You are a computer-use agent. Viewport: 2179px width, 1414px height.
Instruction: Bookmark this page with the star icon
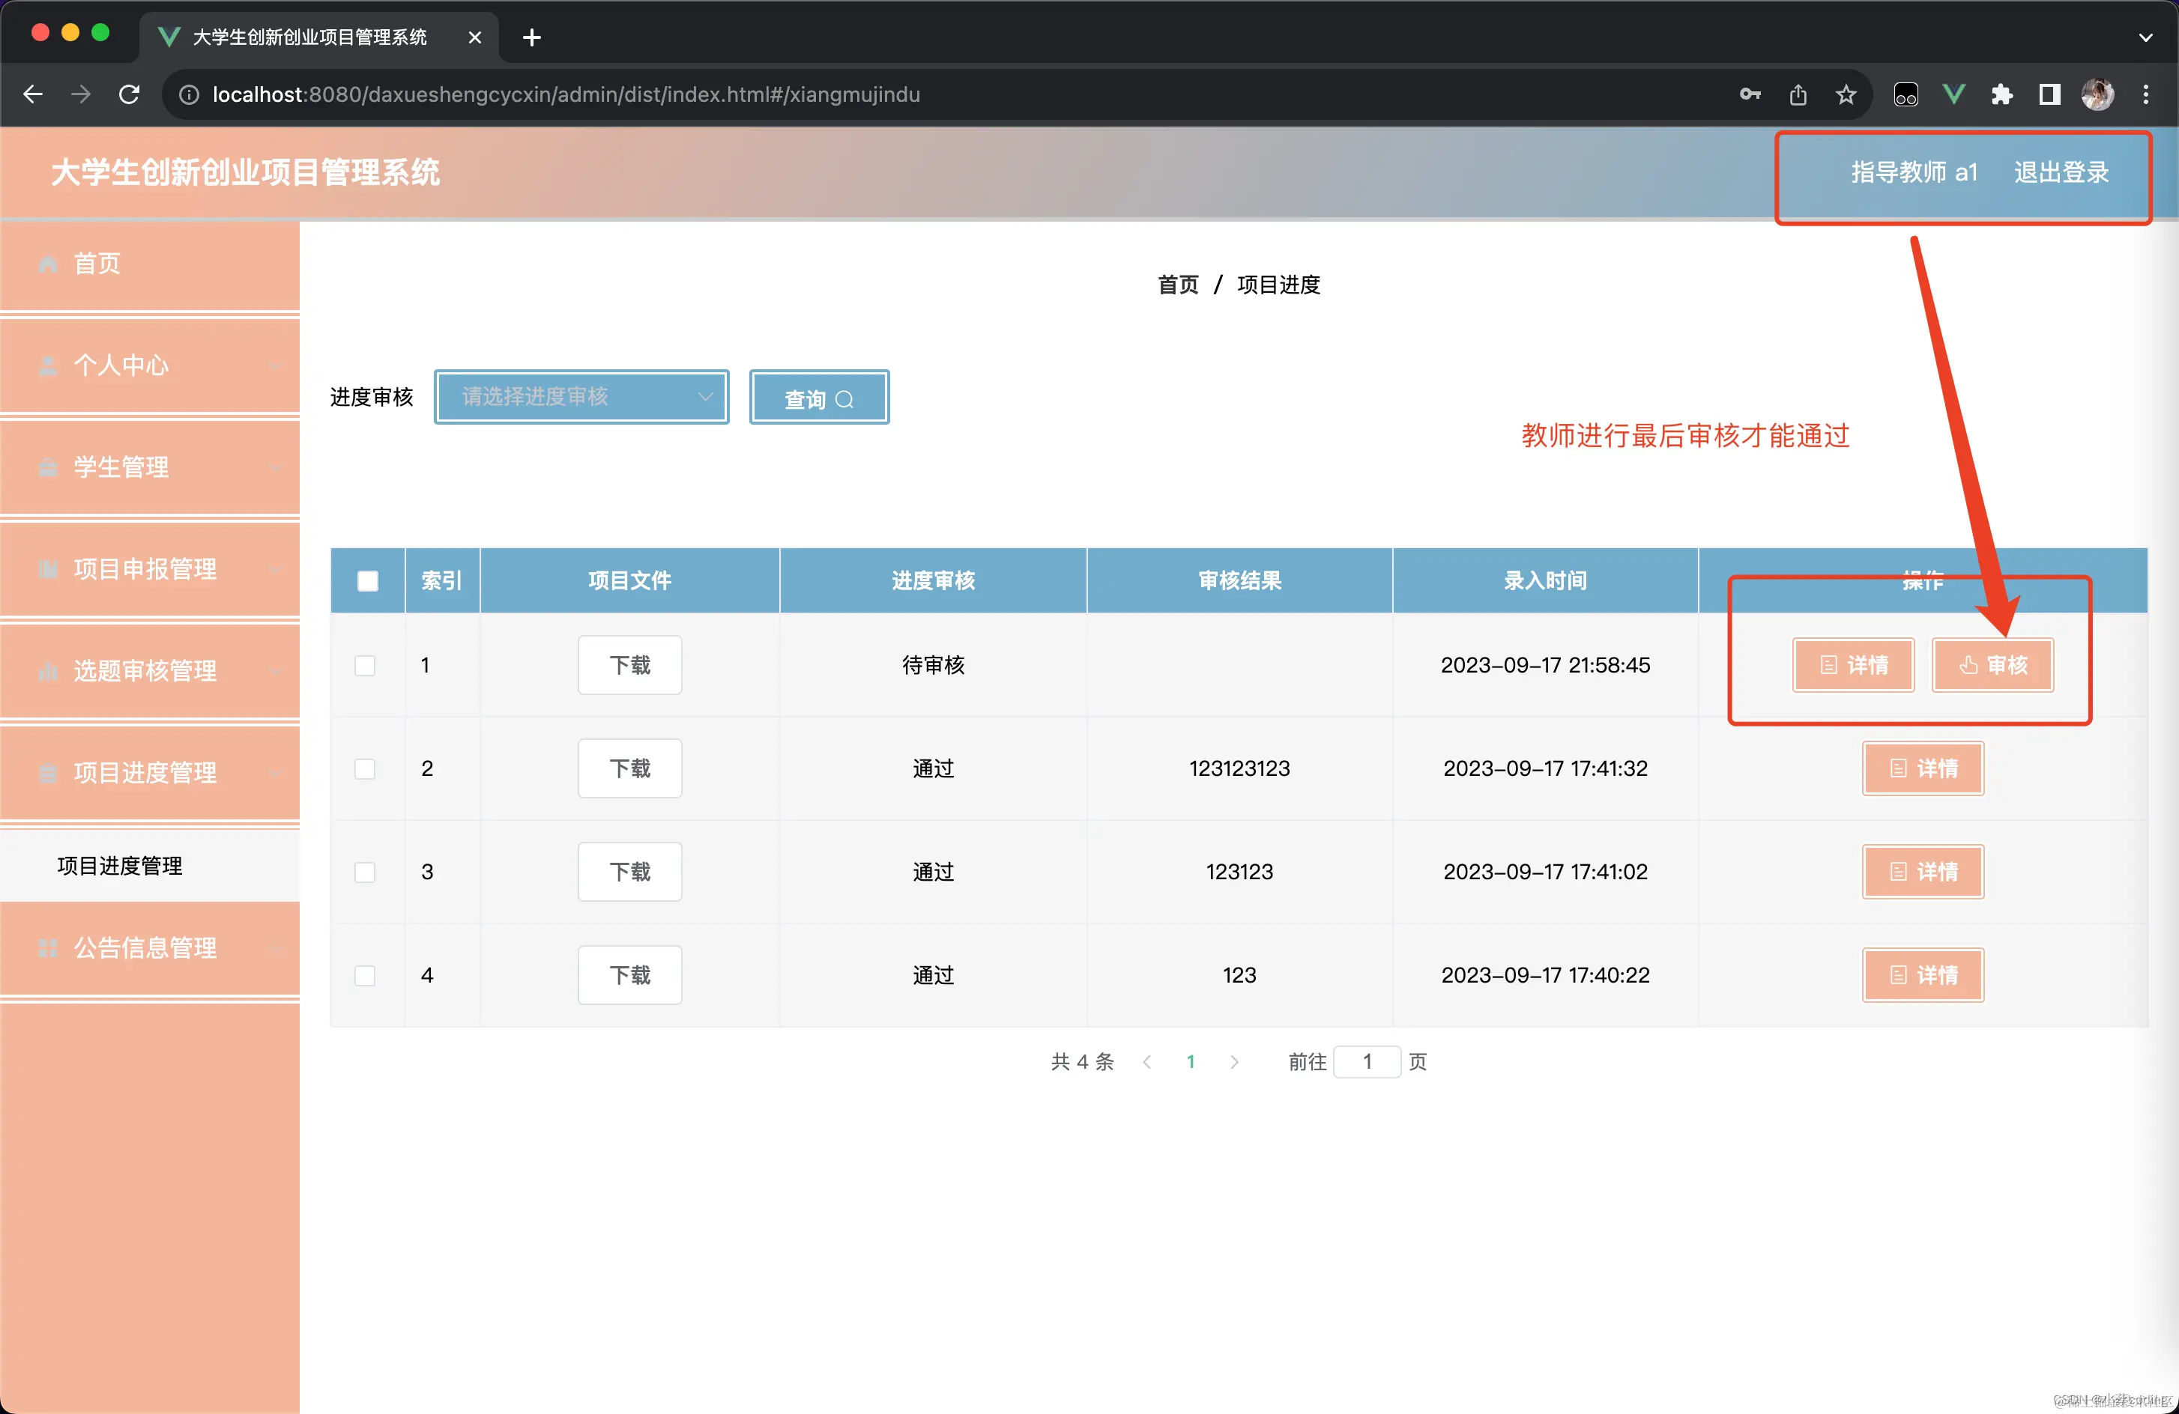tap(1846, 94)
